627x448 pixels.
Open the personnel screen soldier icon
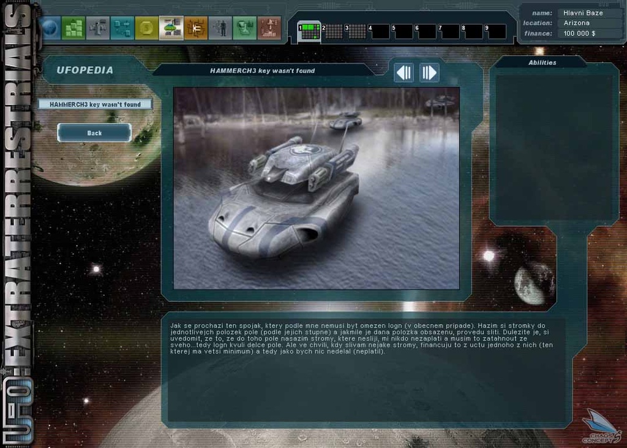[222, 29]
